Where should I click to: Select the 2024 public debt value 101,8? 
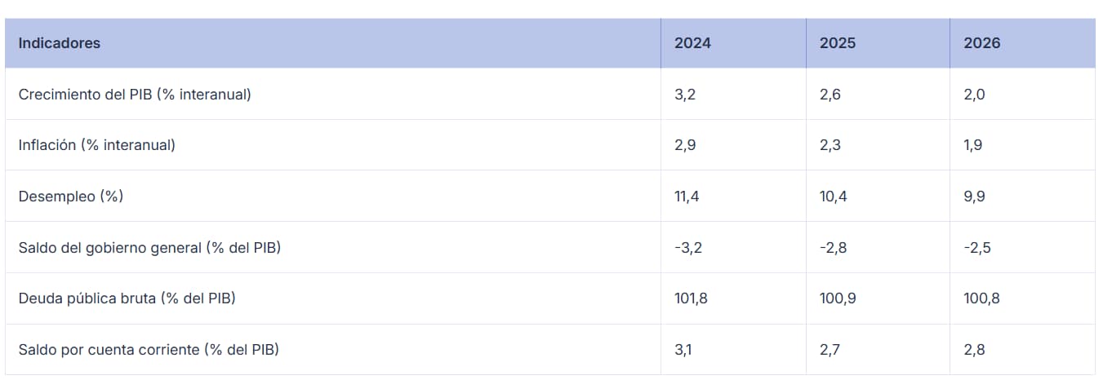click(x=691, y=298)
